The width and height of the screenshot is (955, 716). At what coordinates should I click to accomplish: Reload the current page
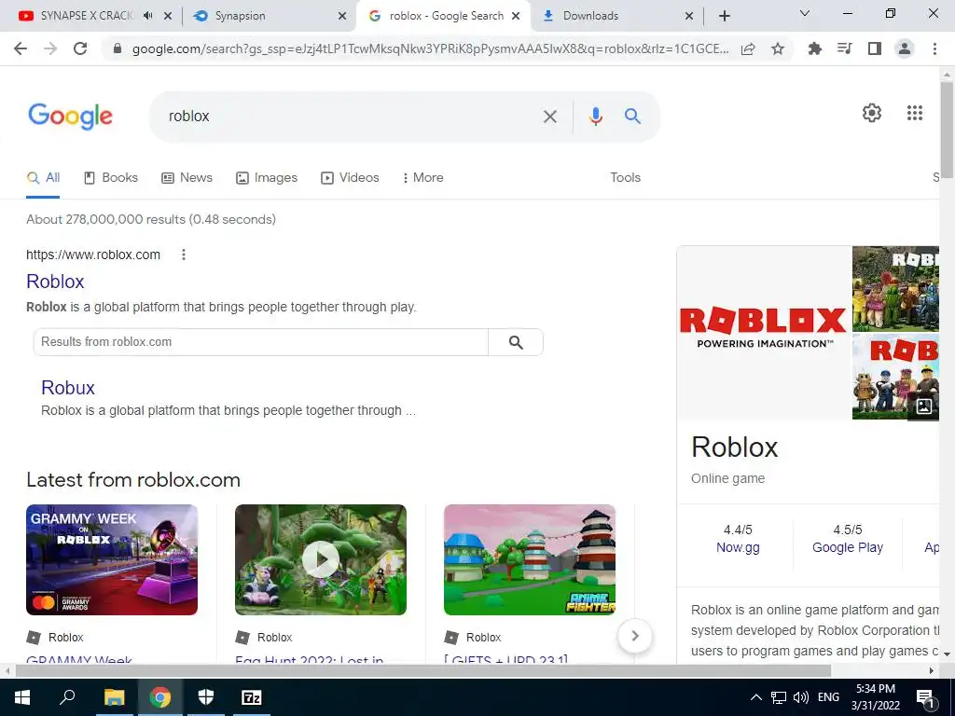click(x=80, y=48)
